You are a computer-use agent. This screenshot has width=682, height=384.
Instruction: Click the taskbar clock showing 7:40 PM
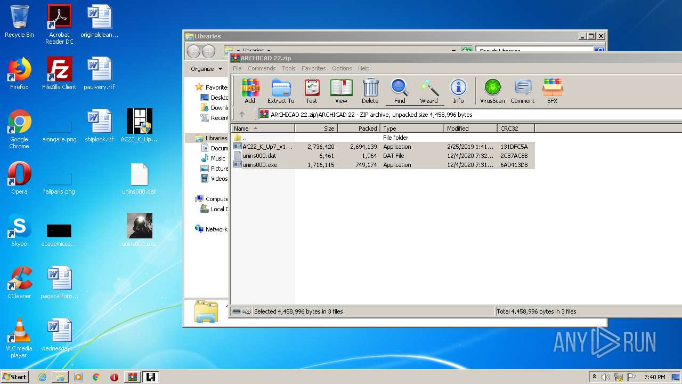point(654,377)
